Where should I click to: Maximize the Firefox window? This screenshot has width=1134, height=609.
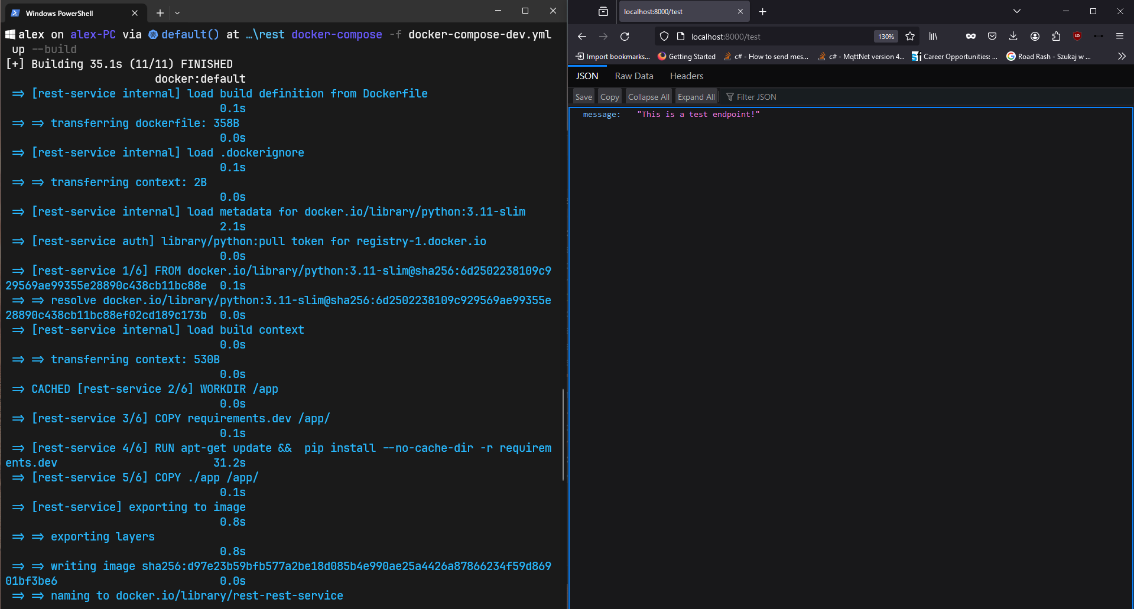point(1093,11)
